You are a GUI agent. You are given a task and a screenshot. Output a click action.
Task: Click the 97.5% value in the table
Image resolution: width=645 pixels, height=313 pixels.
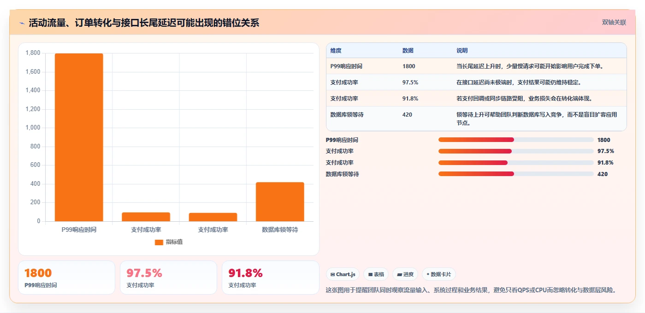click(x=410, y=83)
